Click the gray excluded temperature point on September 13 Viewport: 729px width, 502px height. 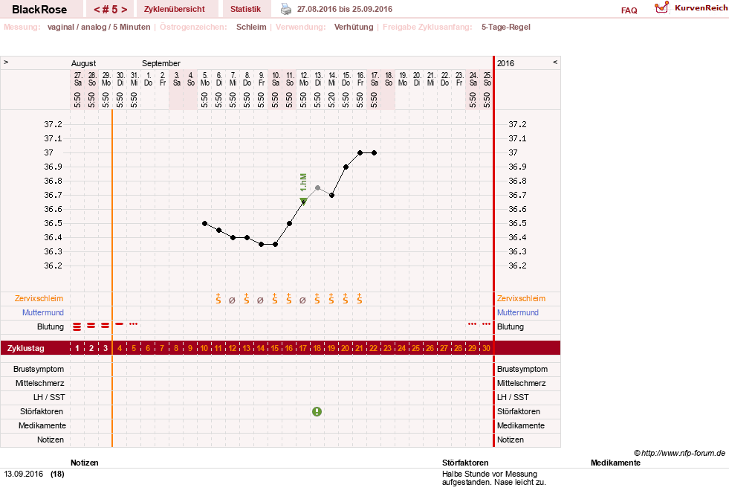coord(317,188)
